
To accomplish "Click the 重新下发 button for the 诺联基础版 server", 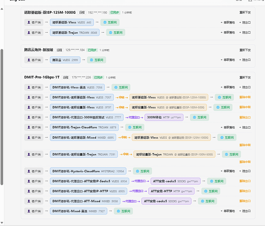I will coord(245,13).
